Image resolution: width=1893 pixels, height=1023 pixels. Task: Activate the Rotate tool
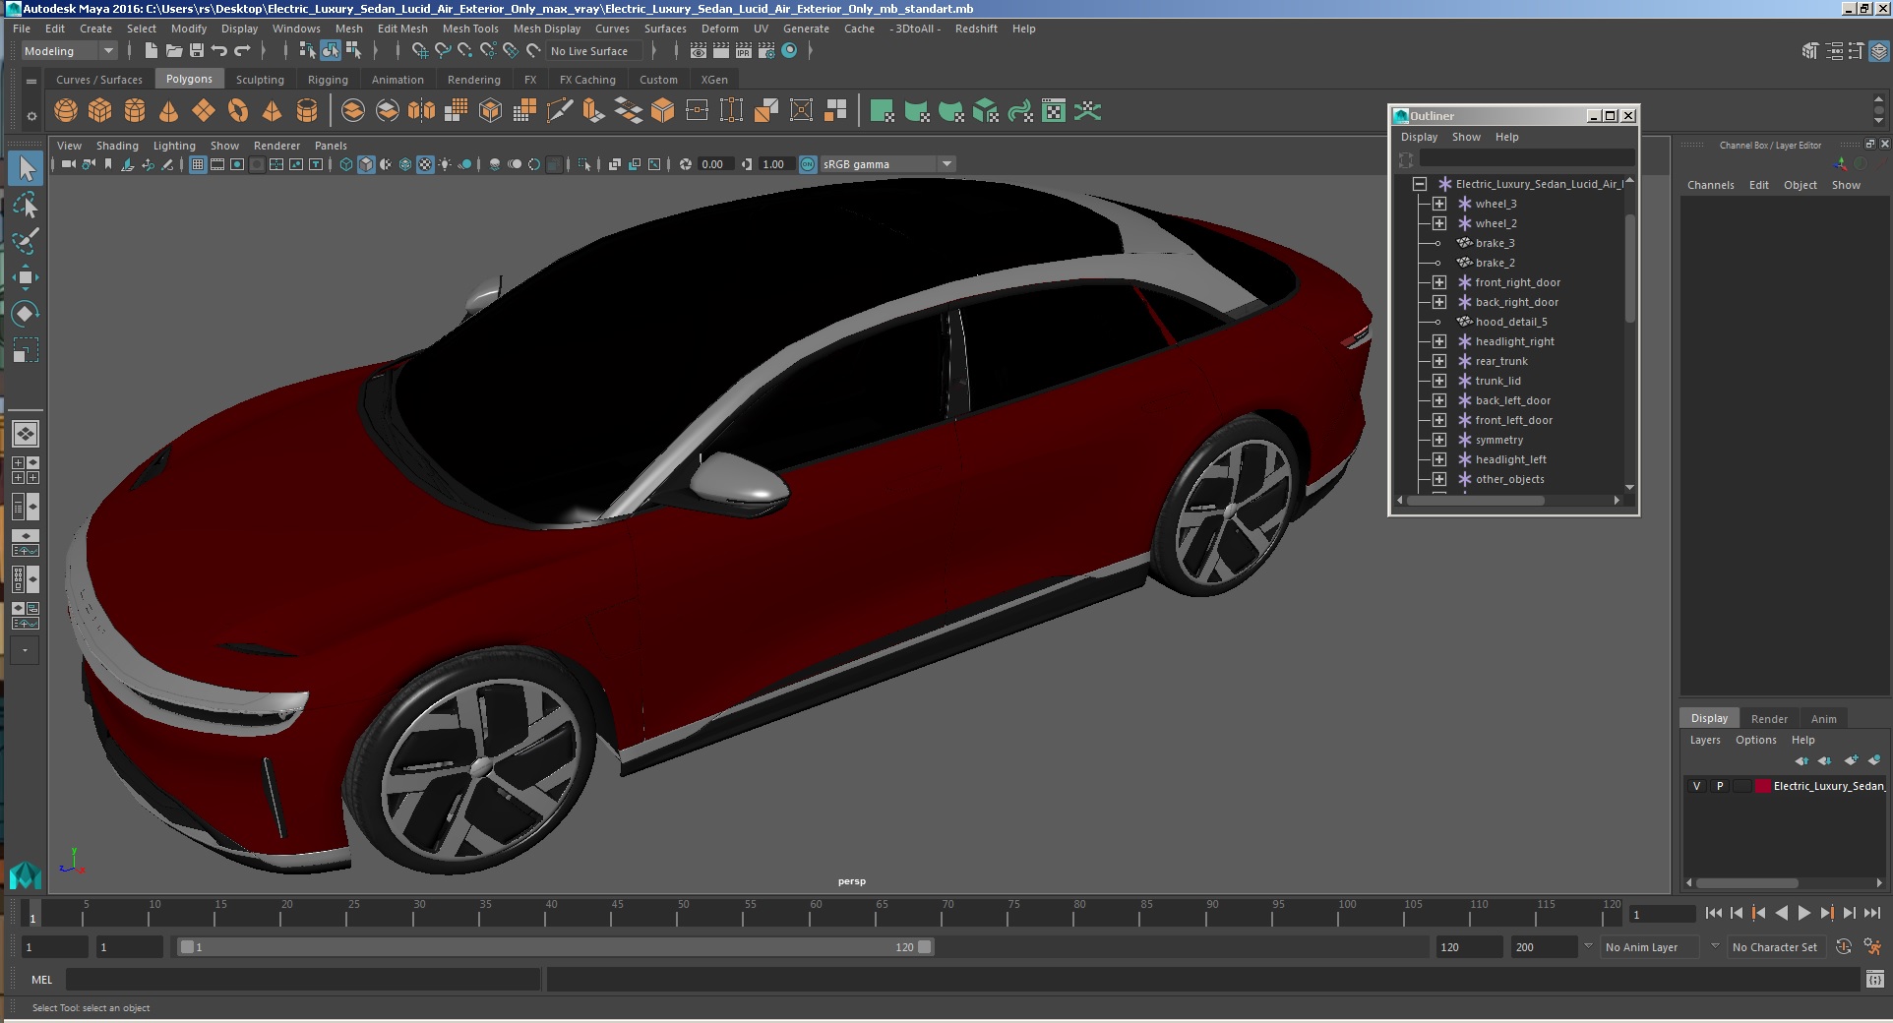click(x=26, y=314)
